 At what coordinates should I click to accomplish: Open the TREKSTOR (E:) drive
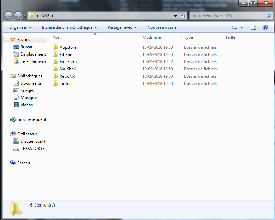[x=33, y=149]
